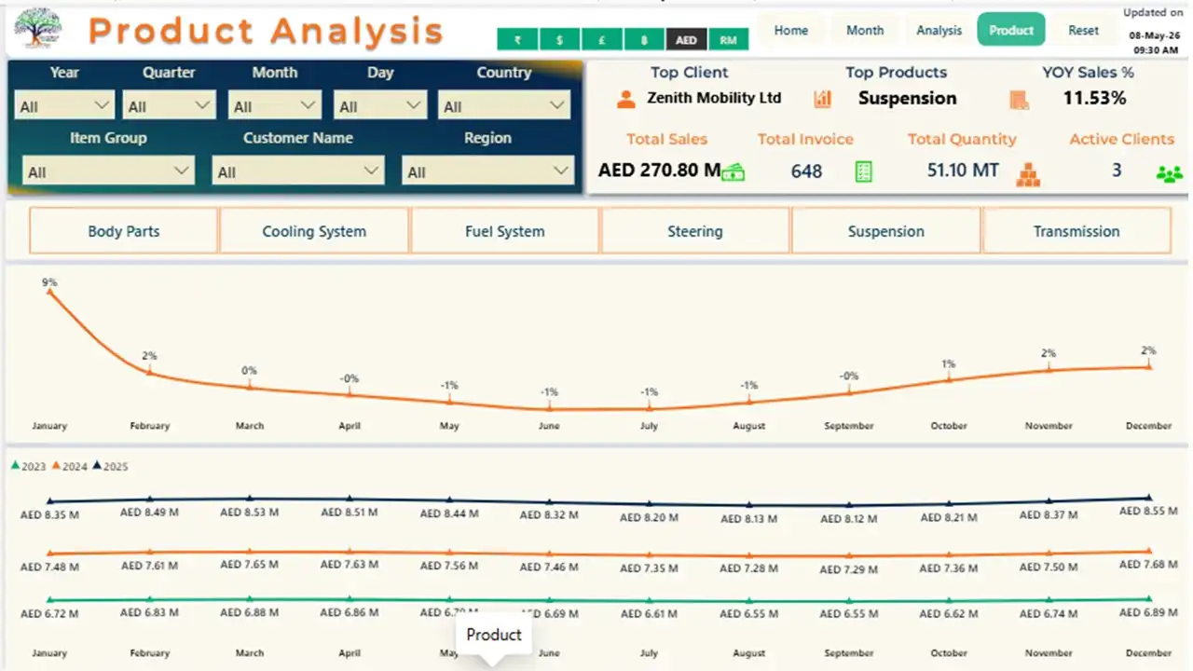The height and width of the screenshot is (671, 1193).
Task: Select the currency button between £ and AED
Action: pyautogui.click(x=644, y=40)
